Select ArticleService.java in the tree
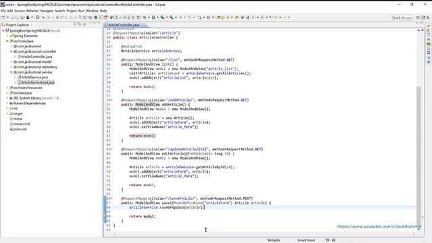The width and height of the screenshot is (432, 243). coord(34,78)
